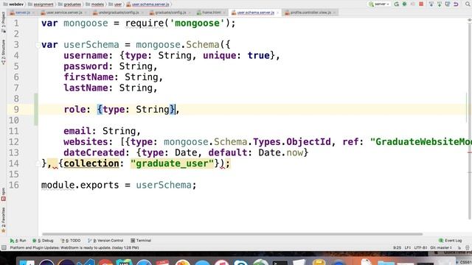This screenshot has width=472, height=265.
Task: Click webdev breadcrumb folder
Action: click(x=13, y=4)
